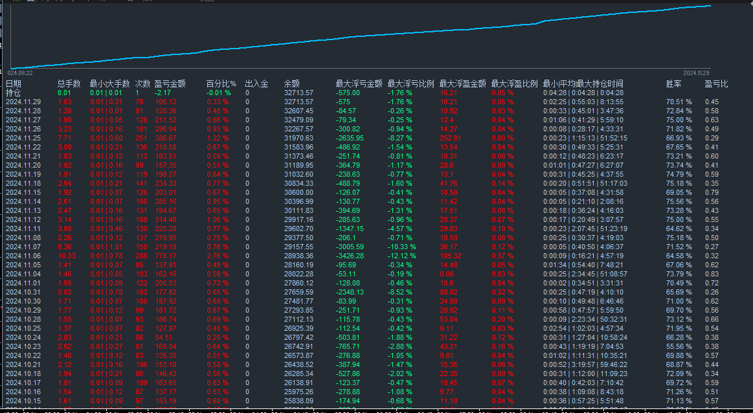
Task: Select the 2024.10.23 date cell
Action: [23, 346]
